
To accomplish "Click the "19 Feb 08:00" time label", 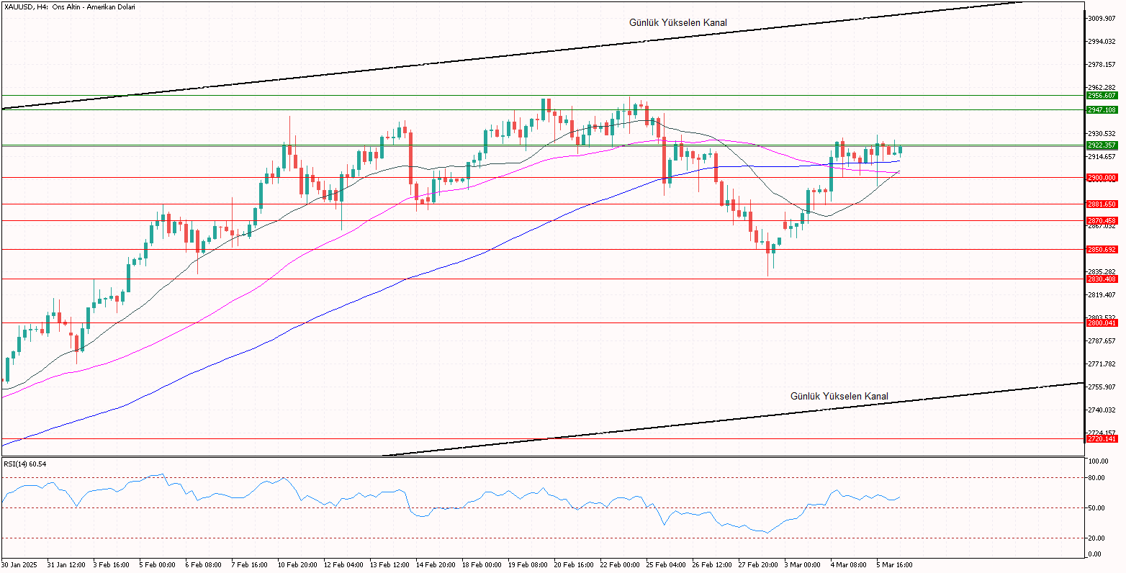I will tap(526, 564).
